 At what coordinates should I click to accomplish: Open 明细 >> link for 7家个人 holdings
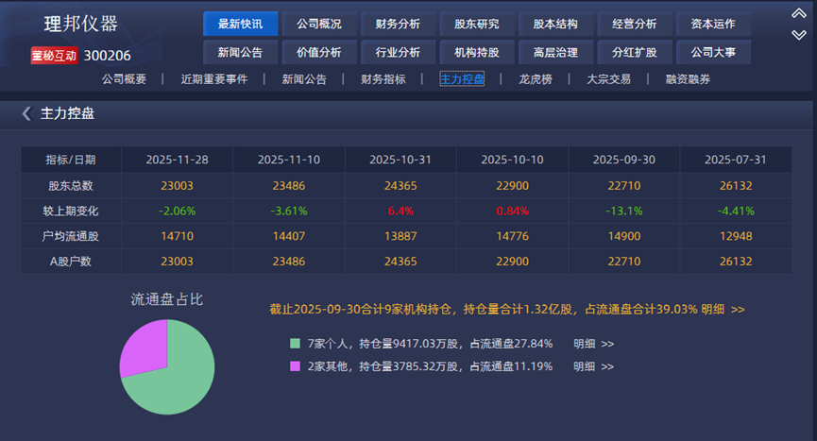click(x=593, y=344)
